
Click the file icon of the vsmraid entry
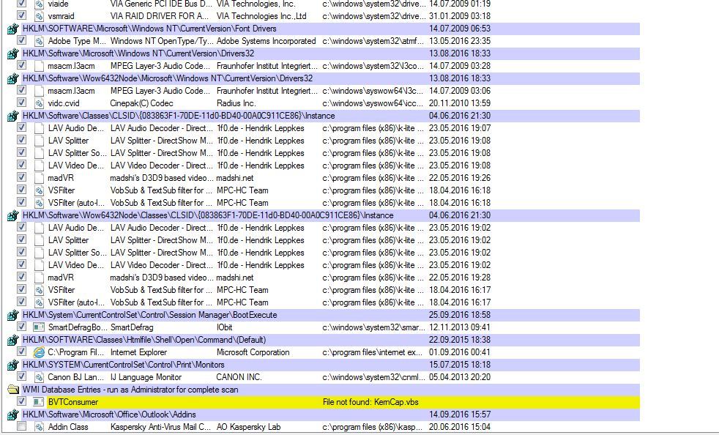pyautogui.click(x=39, y=16)
